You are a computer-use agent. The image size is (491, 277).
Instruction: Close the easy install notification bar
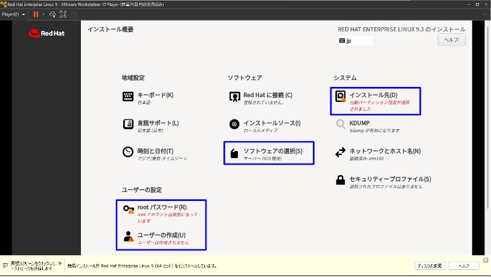click(x=486, y=260)
